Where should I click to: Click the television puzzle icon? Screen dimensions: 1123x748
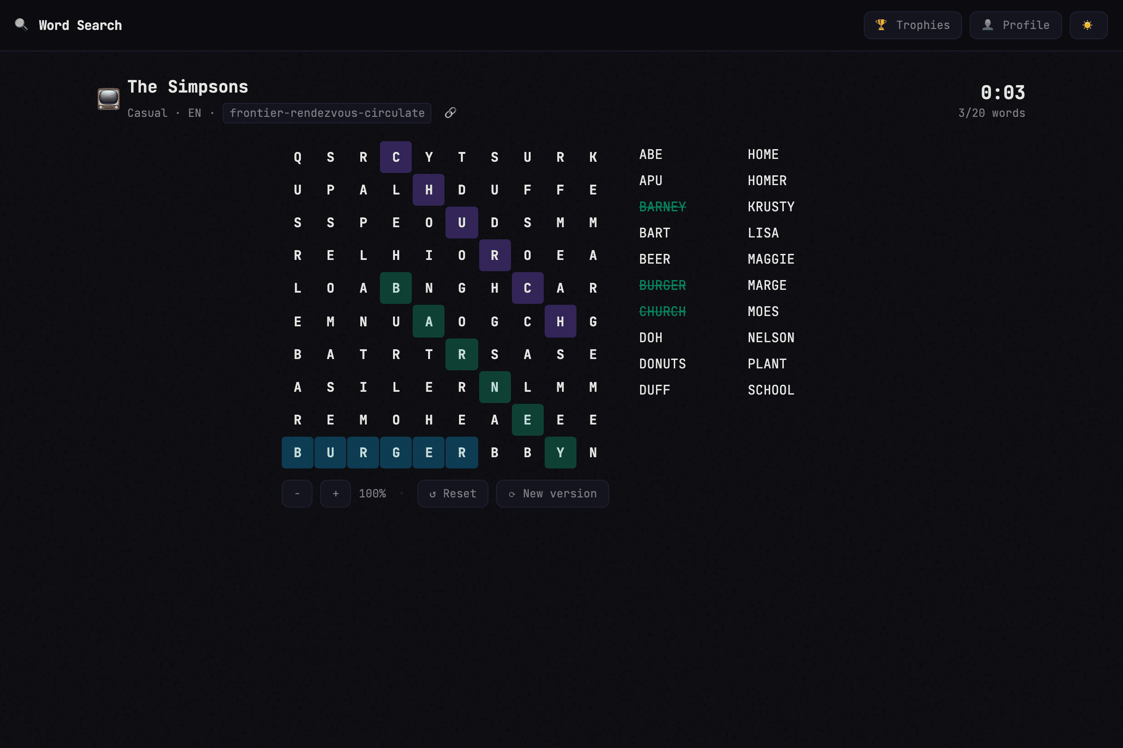[109, 99]
